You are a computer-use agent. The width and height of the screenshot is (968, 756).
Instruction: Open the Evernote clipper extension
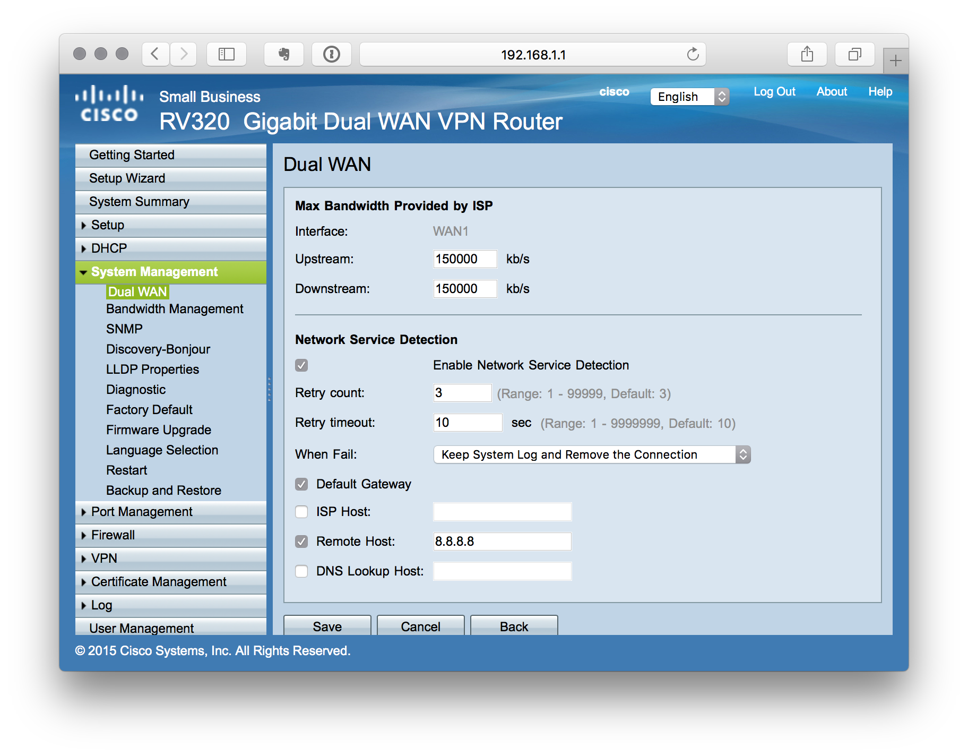pyautogui.click(x=284, y=54)
